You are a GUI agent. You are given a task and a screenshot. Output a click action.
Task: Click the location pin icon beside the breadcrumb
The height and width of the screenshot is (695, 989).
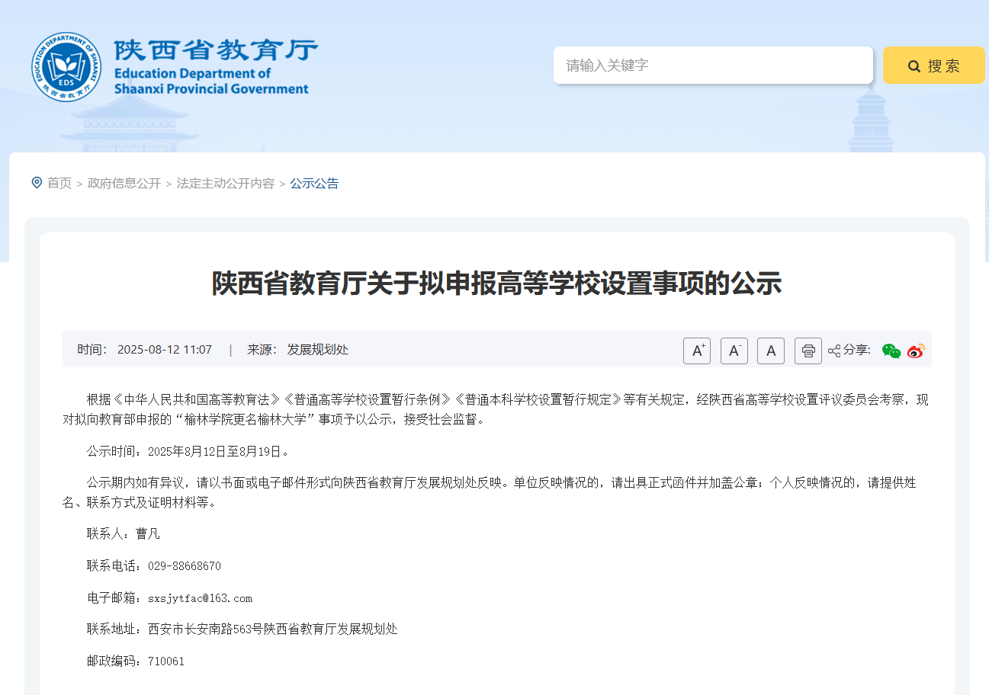(35, 182)
